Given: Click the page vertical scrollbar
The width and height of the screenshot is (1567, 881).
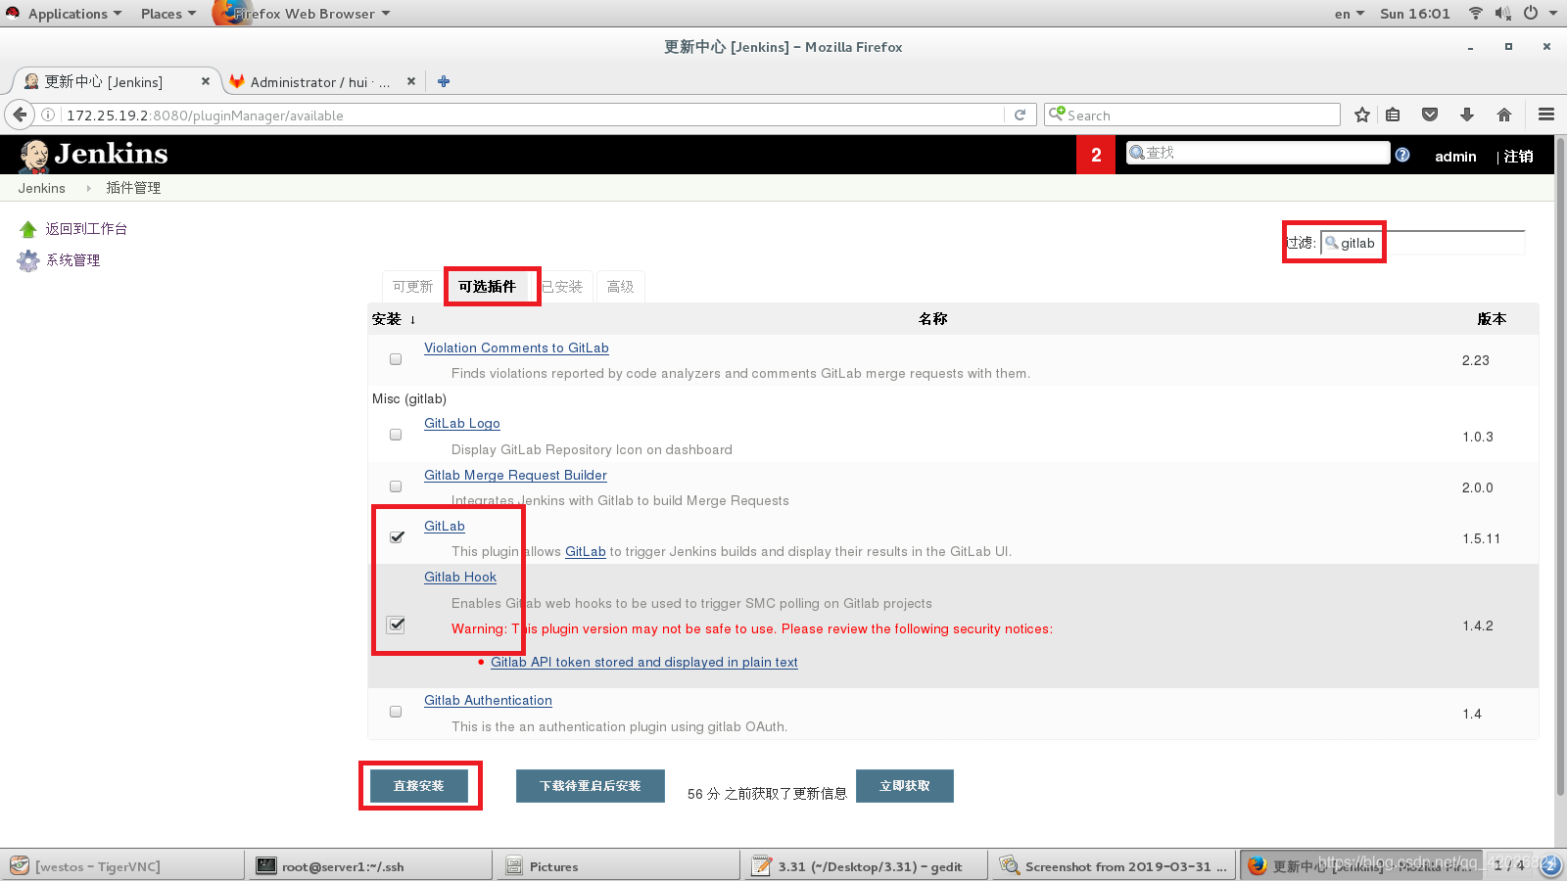Looking at the screenshot, I should [x=1560, y=465].
